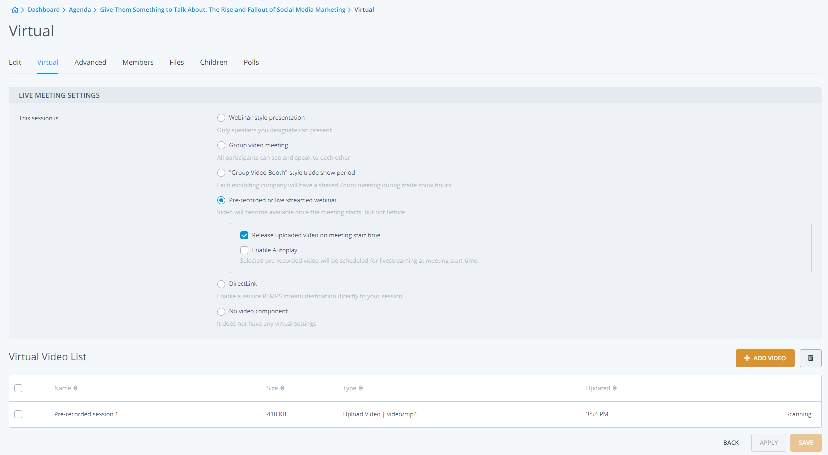The image size is (828, 455).
Task: Click the Updated column header label
Action: [598, 388]
